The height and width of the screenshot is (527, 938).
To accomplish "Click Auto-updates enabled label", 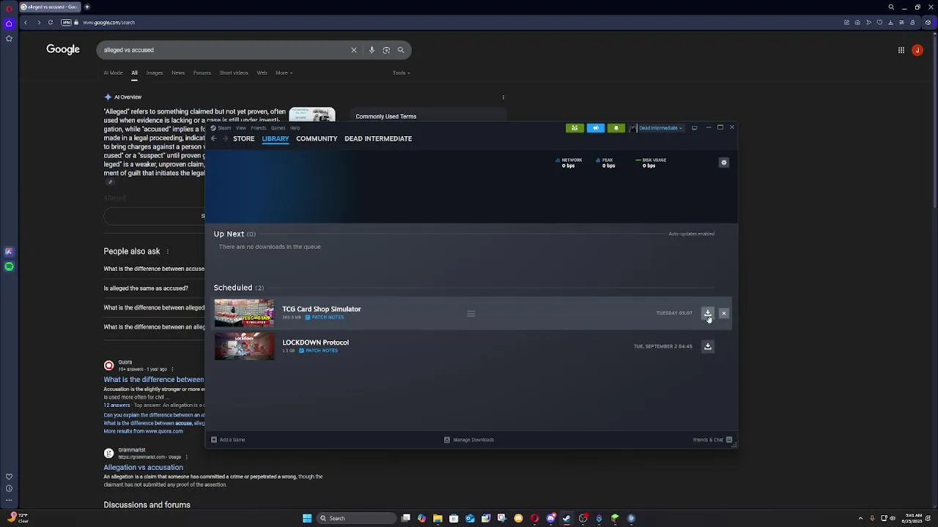I will point(691,234).
